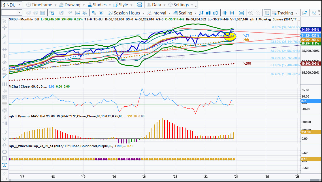Select the crosshair cursor tool

coord(4,28)
